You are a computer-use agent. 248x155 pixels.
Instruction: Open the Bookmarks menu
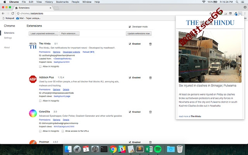[x=62, y=2]
